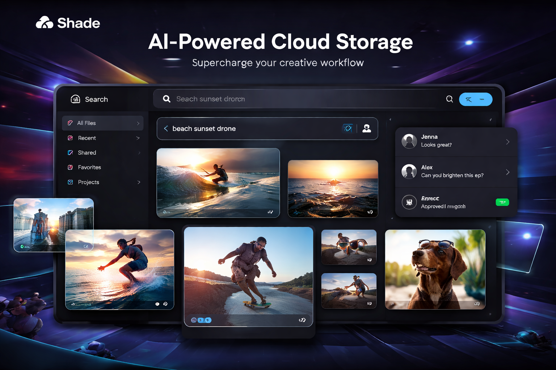Open the Shared menu item
556x370 pixels.
pyautogui.click(x=87, y=153)
